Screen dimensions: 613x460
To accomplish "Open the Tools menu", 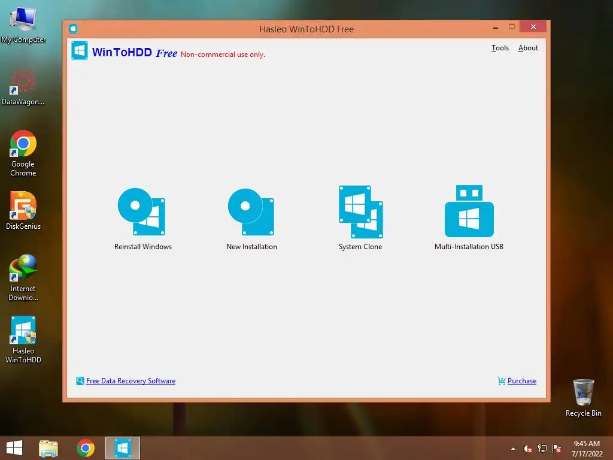I will click(x=500, y=48).
